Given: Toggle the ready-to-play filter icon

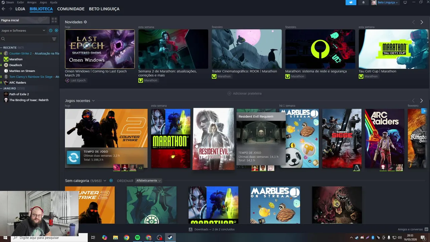Looking at the screenshot, I should click(x=56, y=30).
